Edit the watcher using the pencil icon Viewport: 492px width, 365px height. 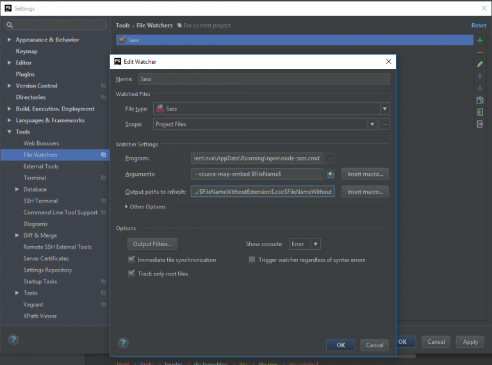click(x=480, y=64)
